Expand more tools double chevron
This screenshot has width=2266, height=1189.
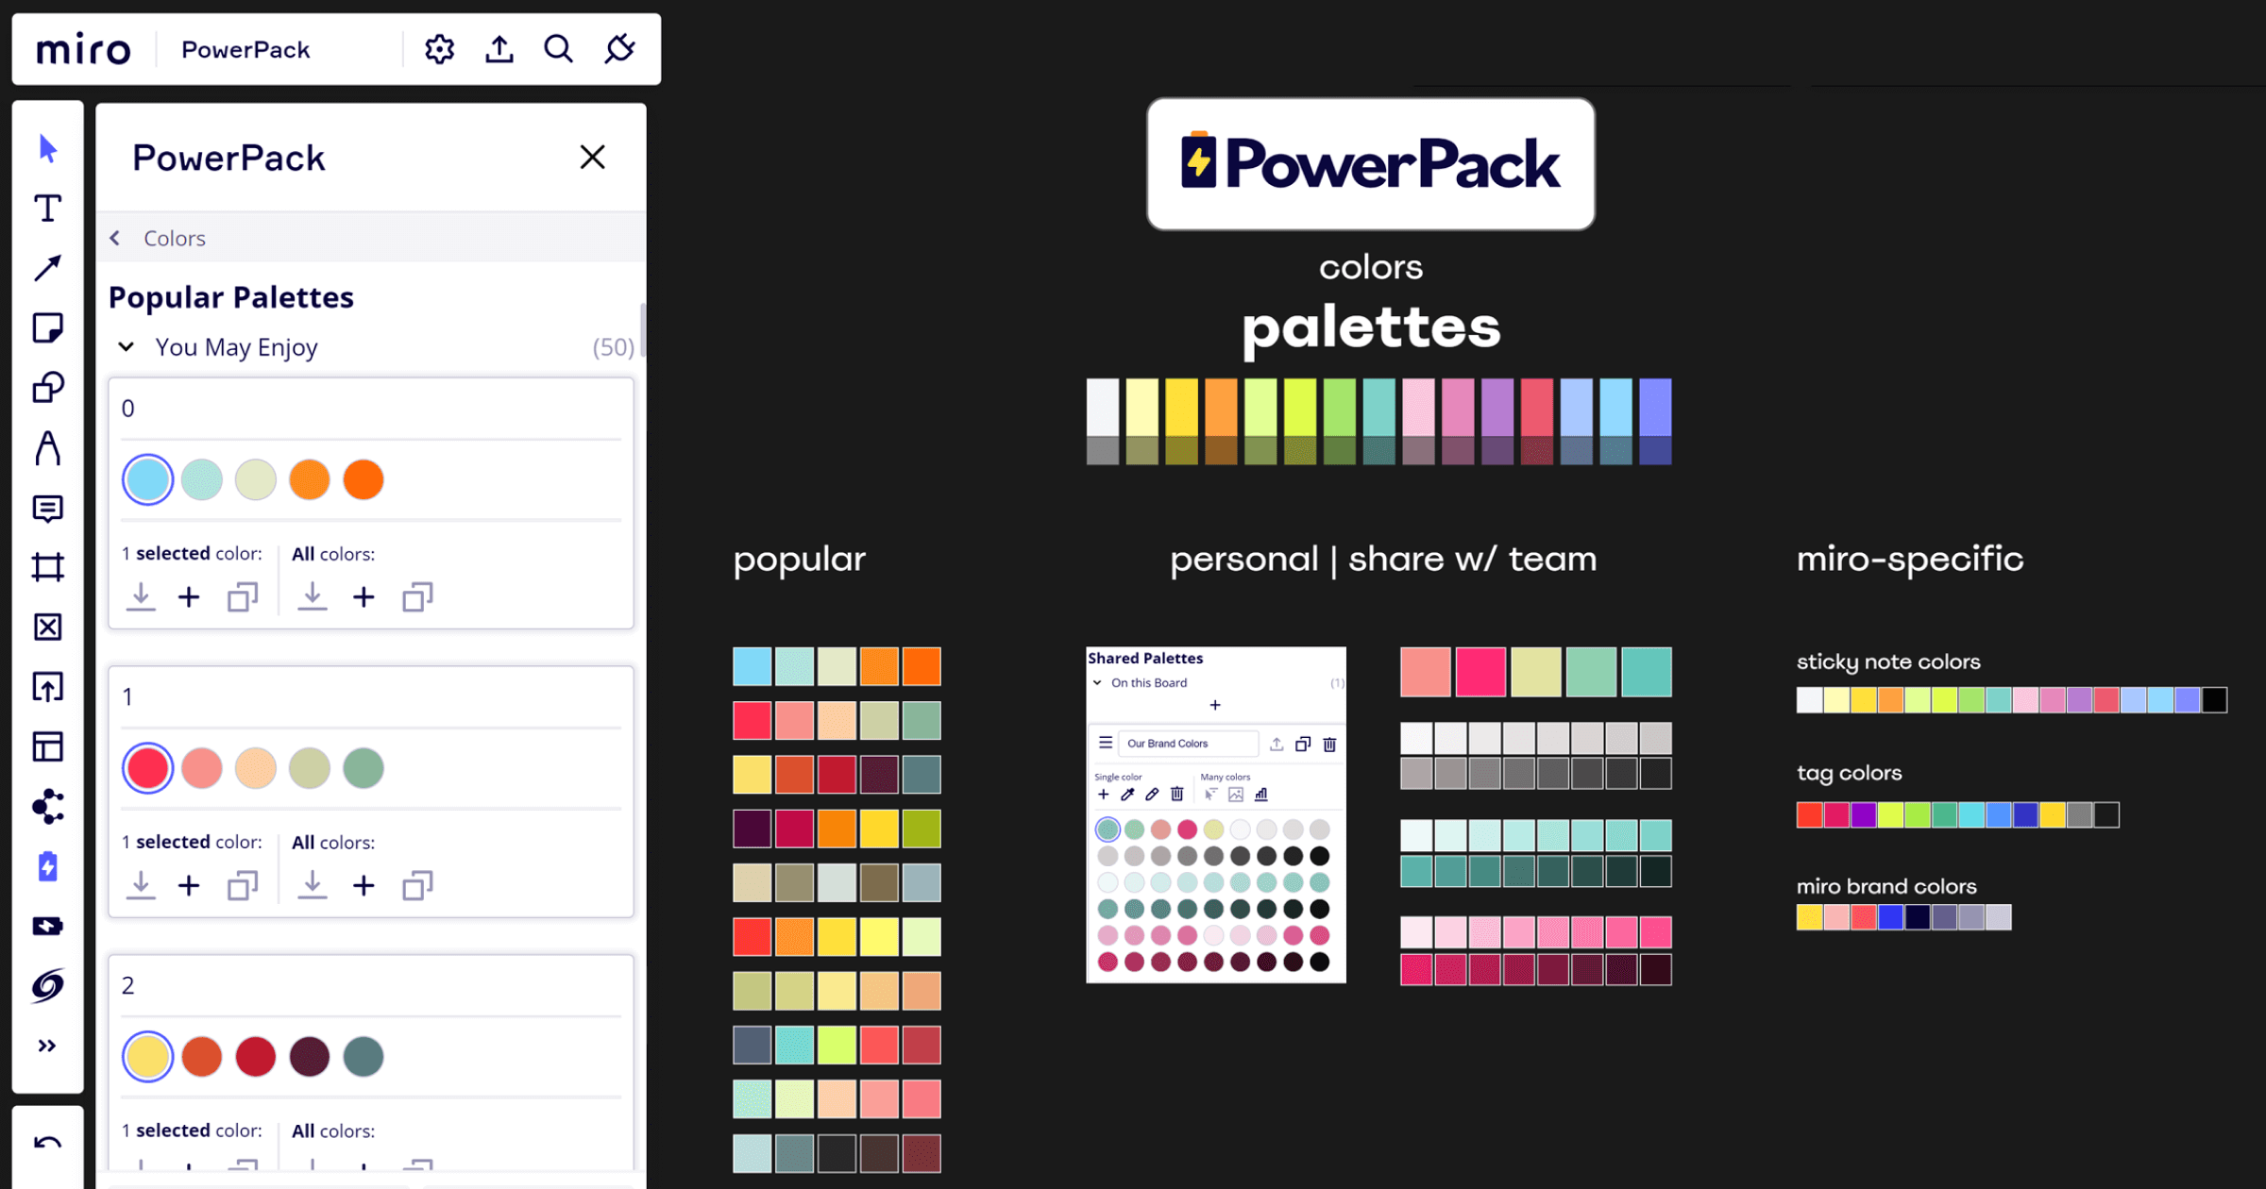tap(47, 1046)
